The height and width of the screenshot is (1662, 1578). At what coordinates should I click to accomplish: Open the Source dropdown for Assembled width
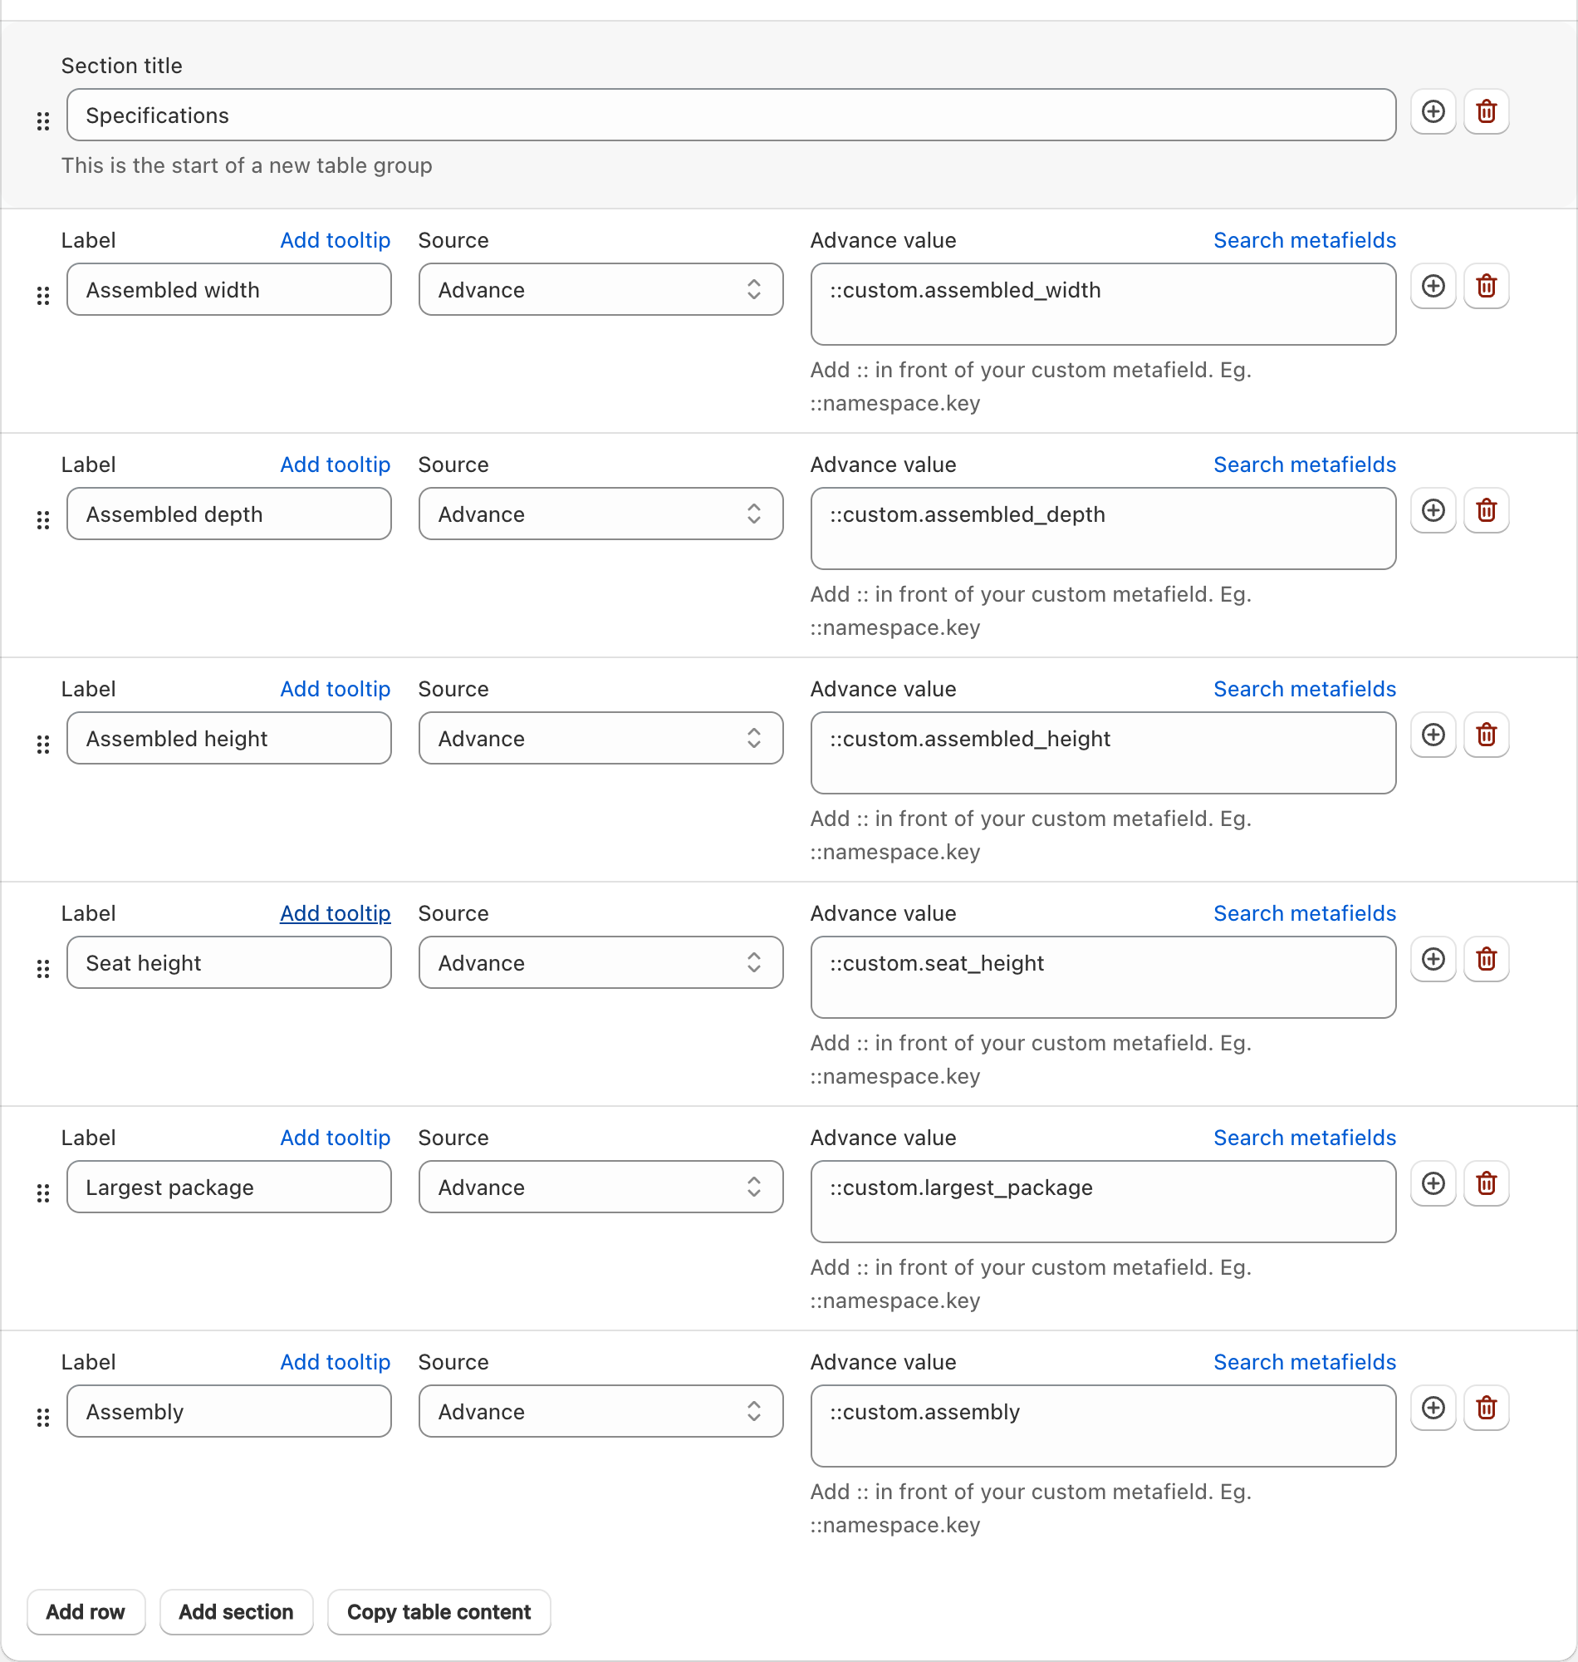tap(600, 289)
